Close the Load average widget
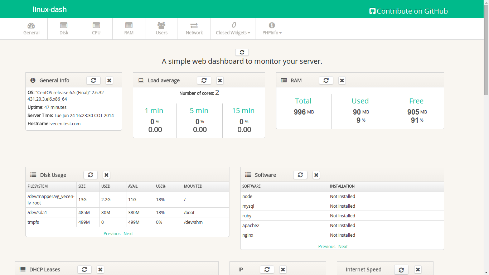This screenshot has width=489, height=275. pos(219,80)
